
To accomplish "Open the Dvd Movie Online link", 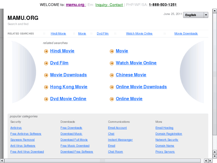I will coord(68,99).
